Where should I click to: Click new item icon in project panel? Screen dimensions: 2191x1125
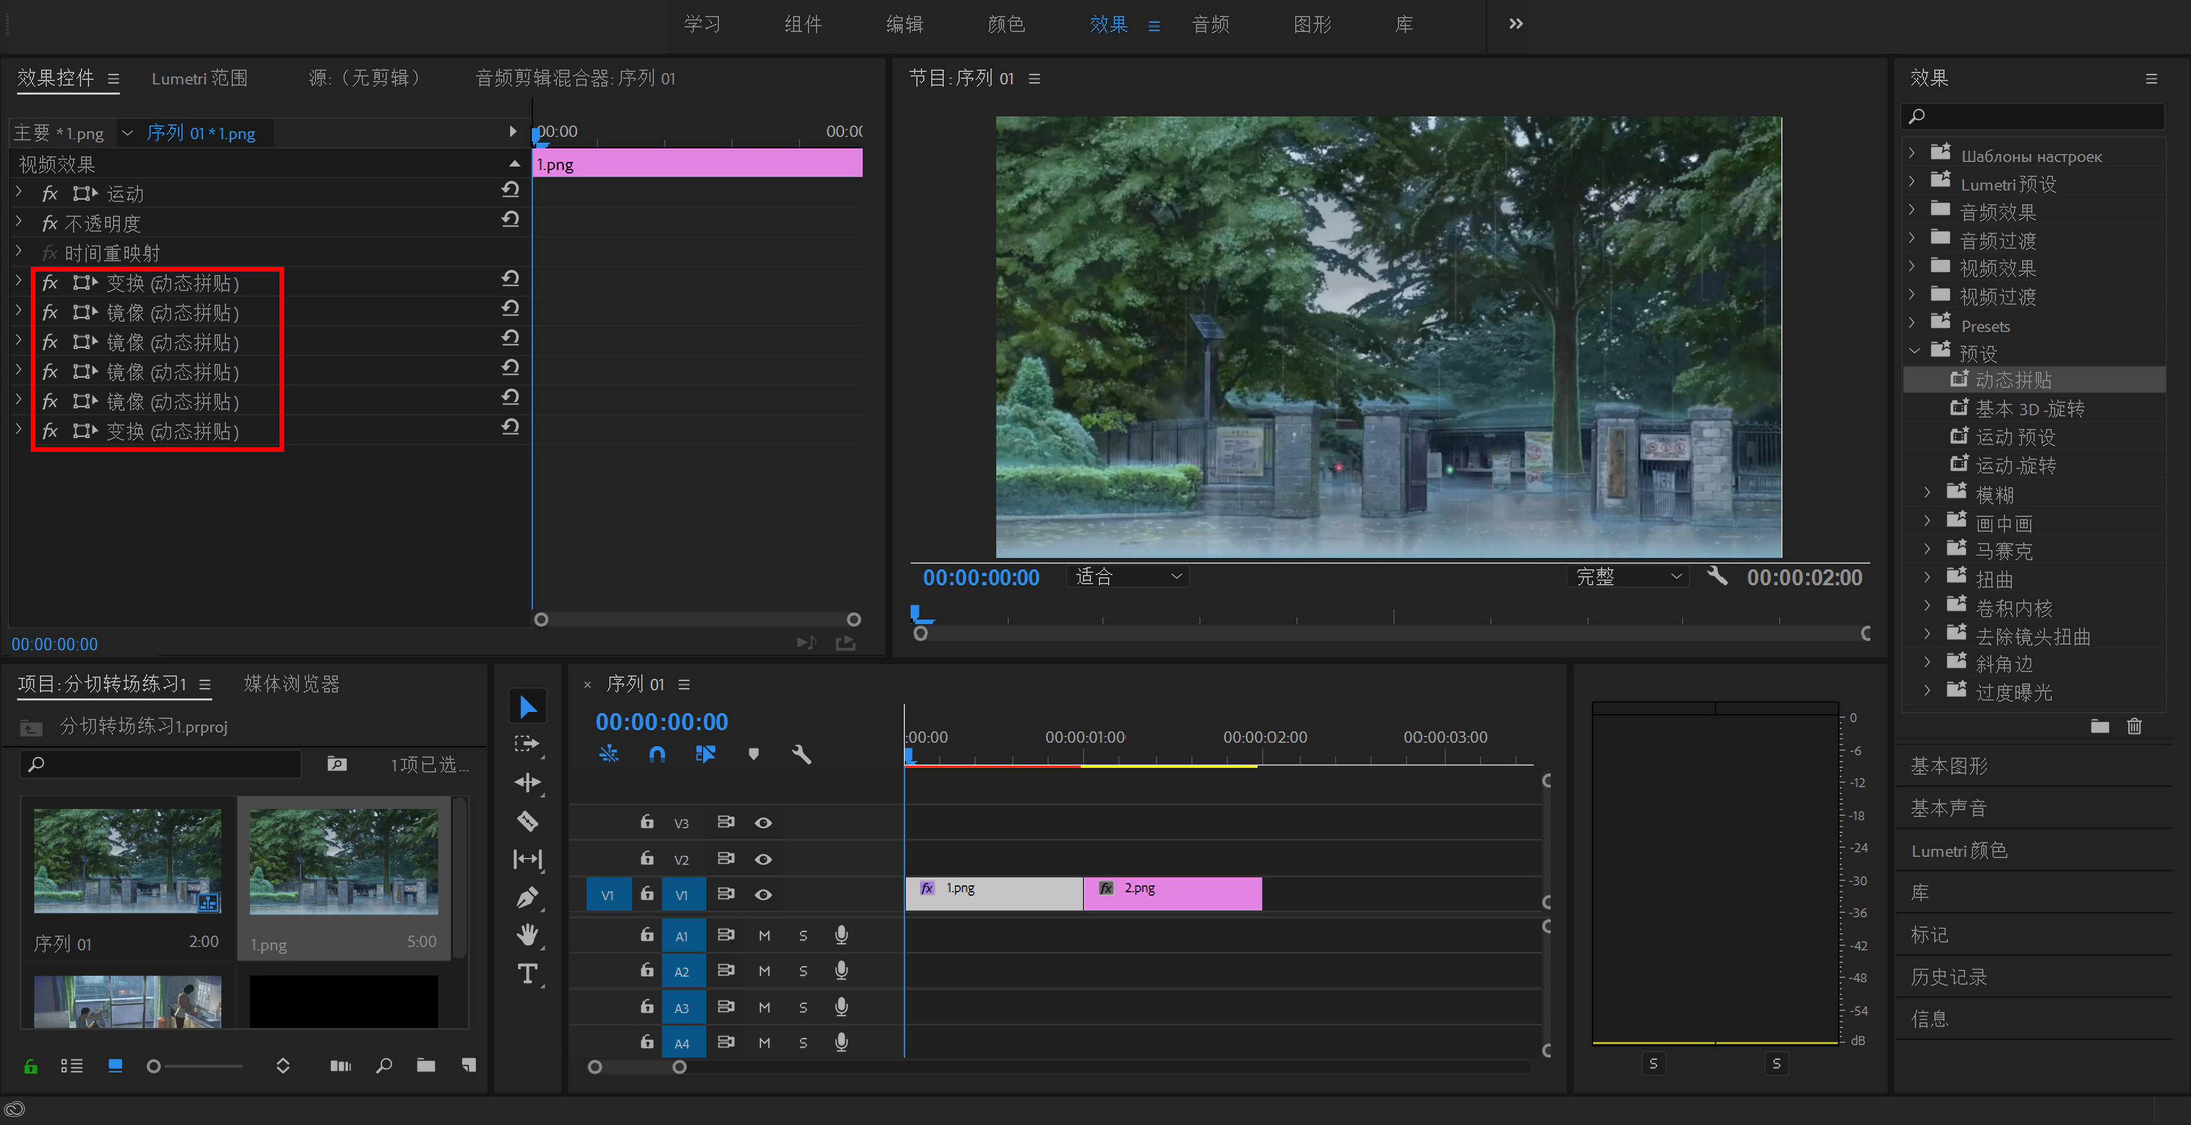tap(468, 1065)
